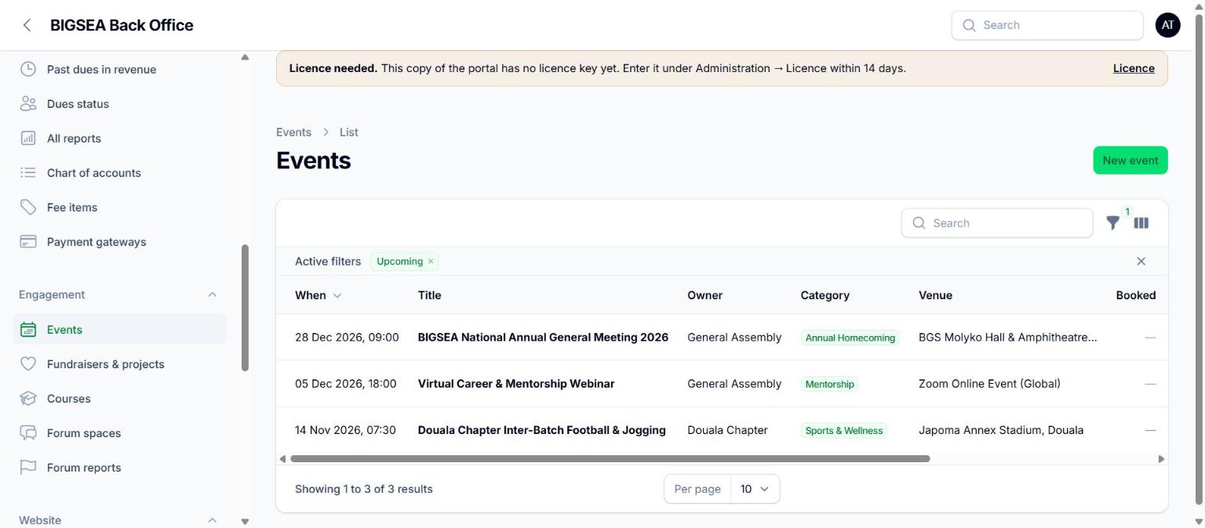
Task: Click sidebar scroll down arrow
Action: click(245, 522)
